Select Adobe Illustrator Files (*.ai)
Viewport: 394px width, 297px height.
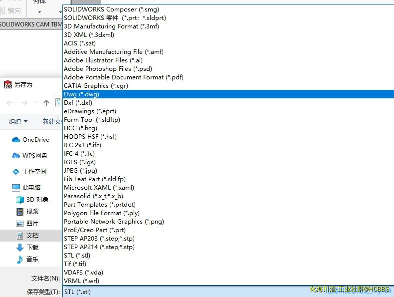pos(228,60)
